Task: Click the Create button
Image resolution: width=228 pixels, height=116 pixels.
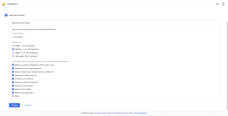Action: click(x=14, y=105)
